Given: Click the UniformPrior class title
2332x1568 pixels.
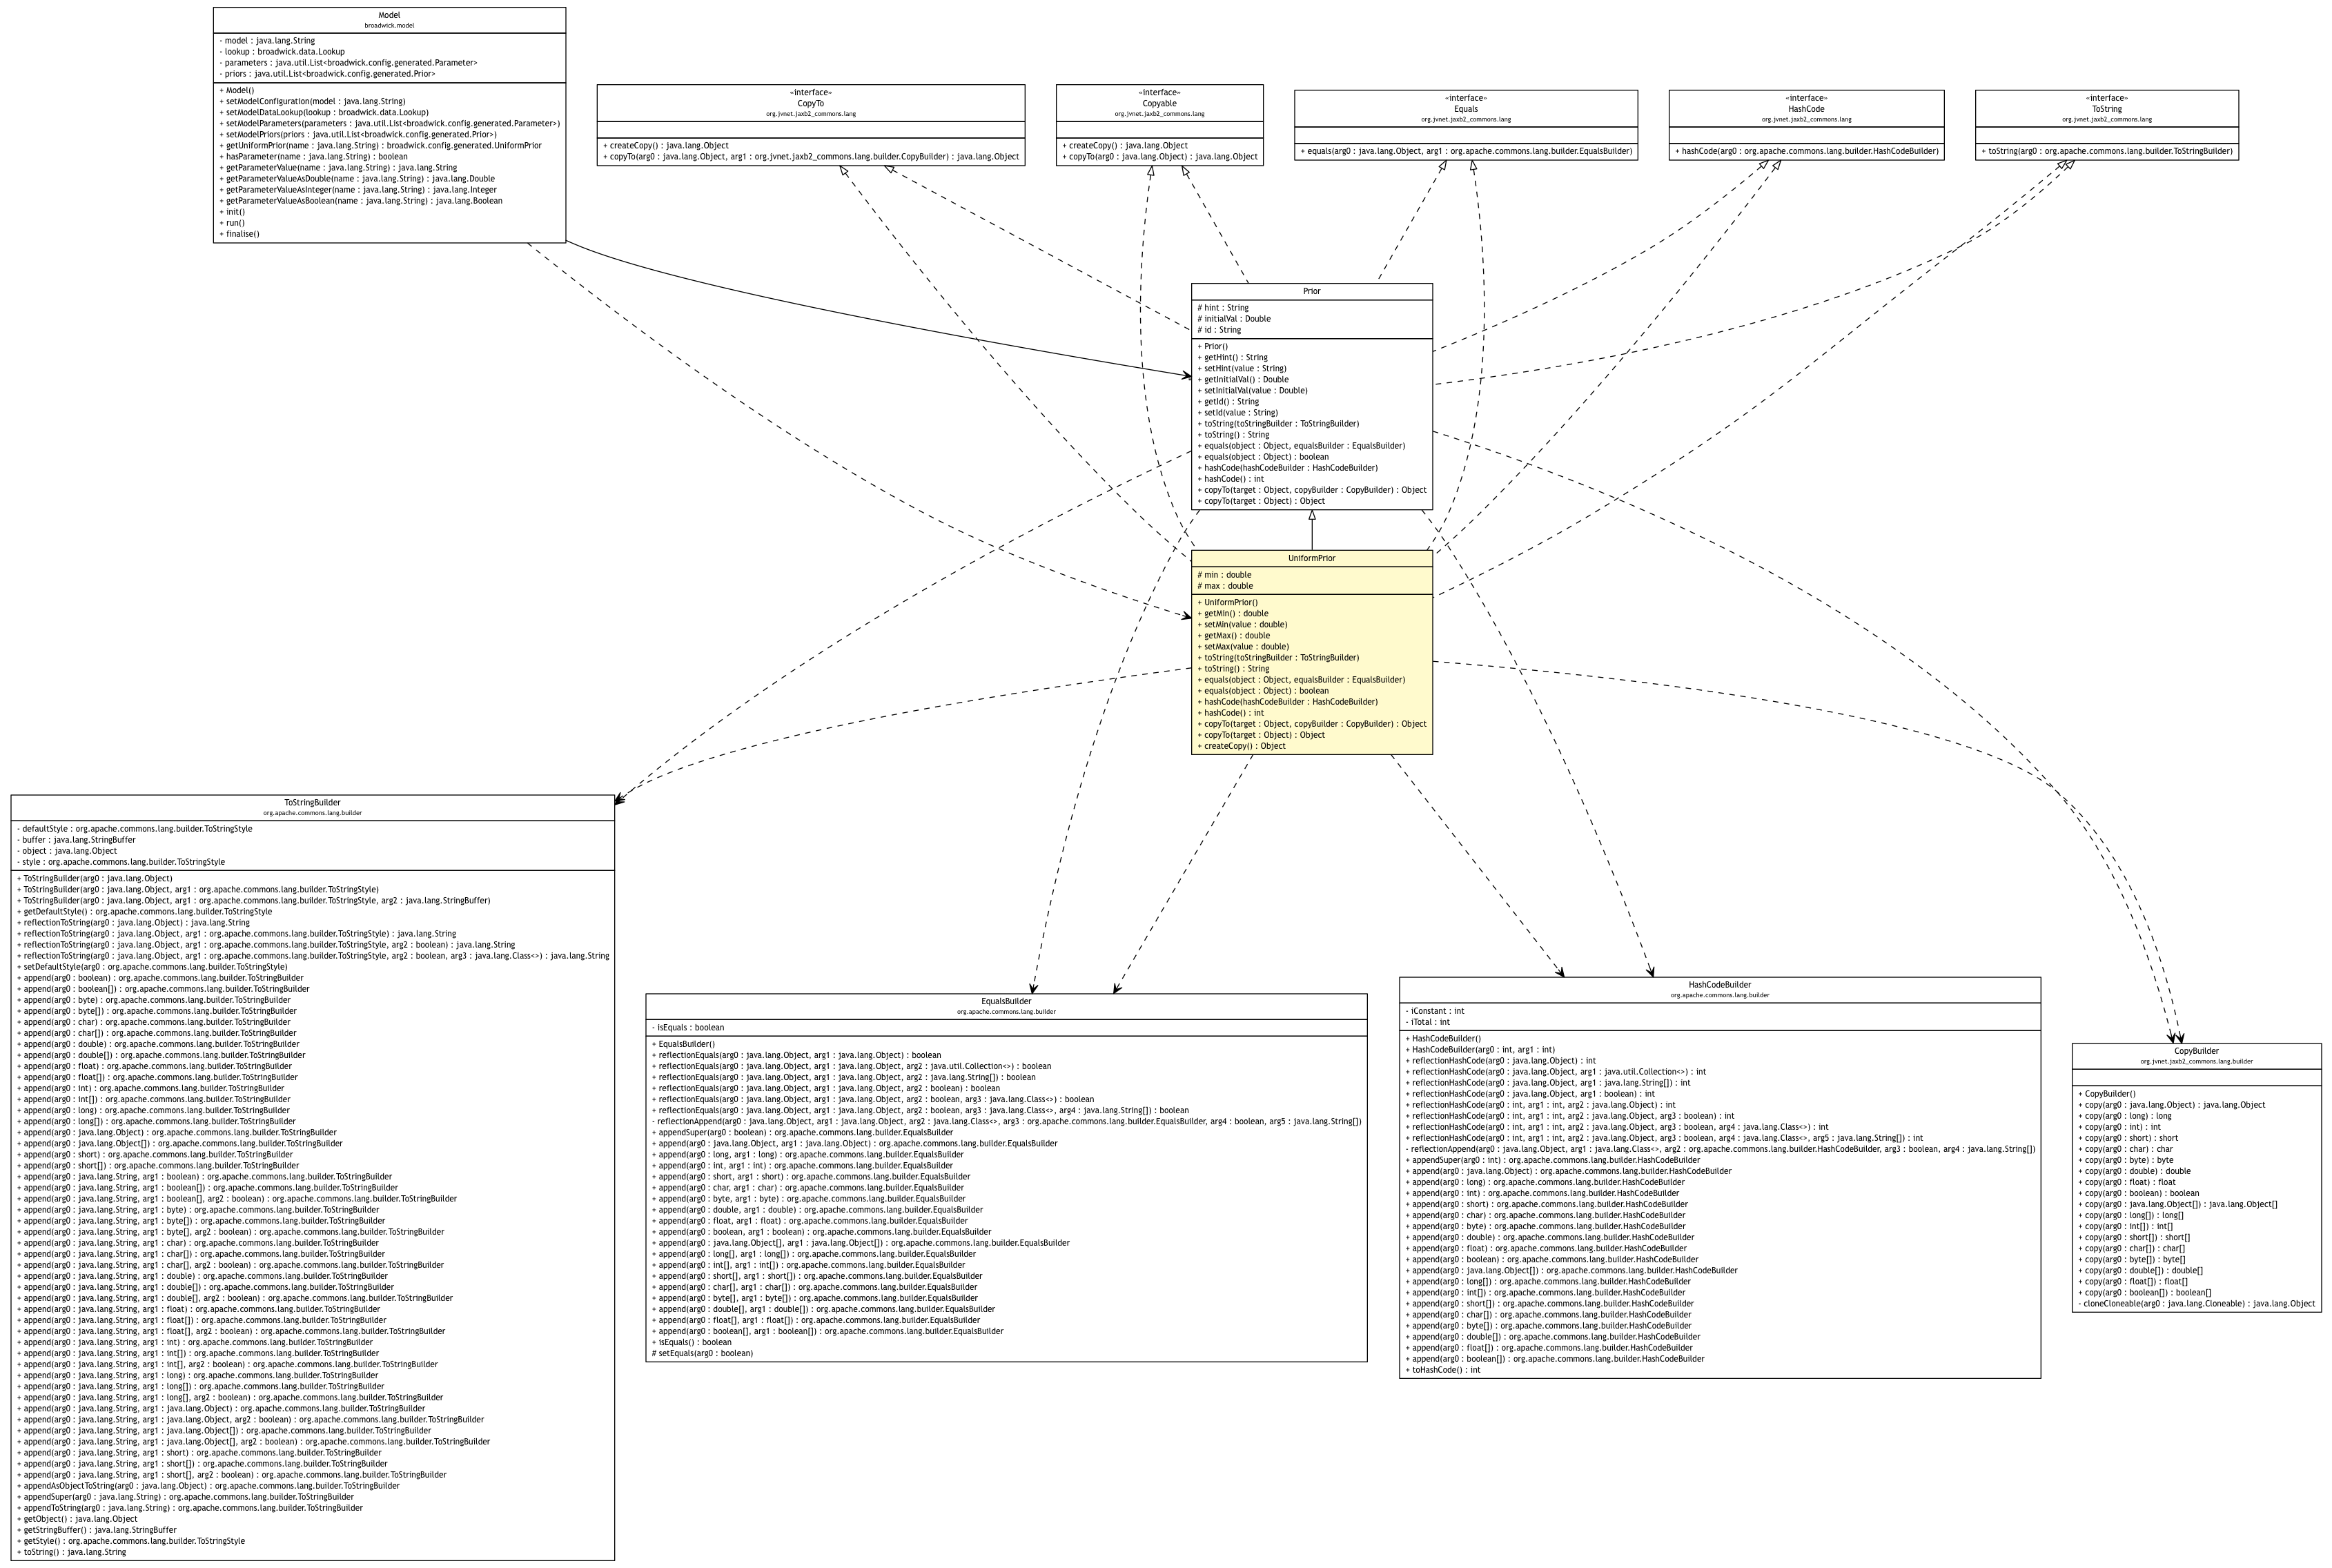Looking at the screenshot, I should tap(1311, 558).
